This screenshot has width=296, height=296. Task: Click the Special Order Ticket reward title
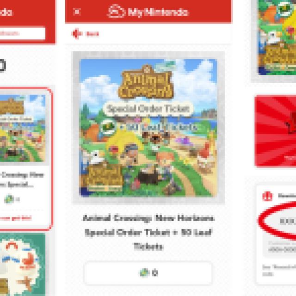point(148,232)
